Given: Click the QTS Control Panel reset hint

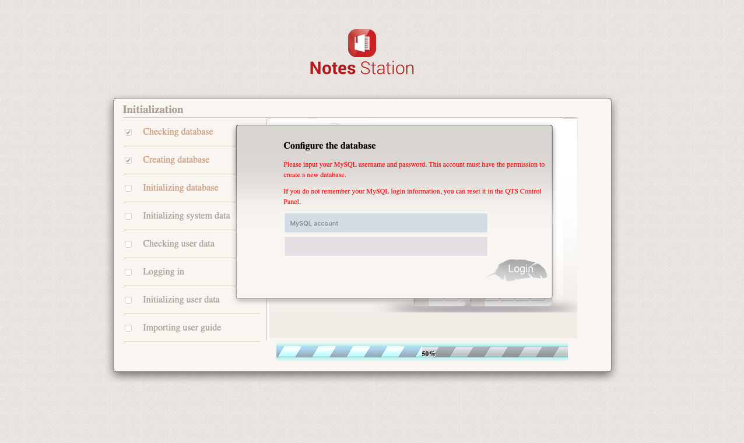Looking at the screenshot, I should (412, 196).
